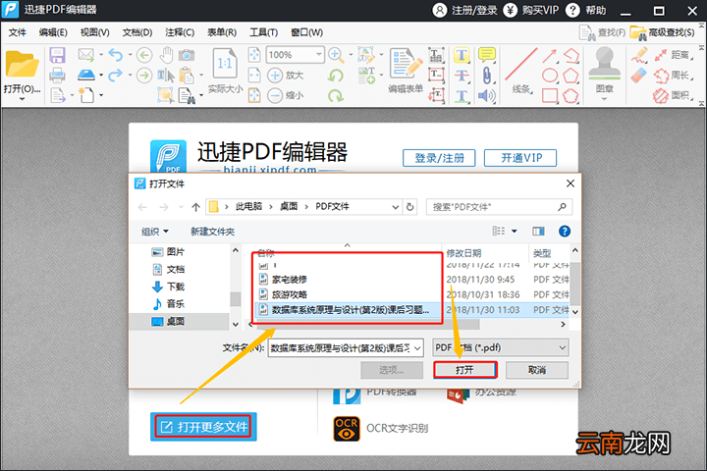Toggle the preview pane icon in dialog
Viewport: 707px width, 471px height.
(x=538, y=232)
